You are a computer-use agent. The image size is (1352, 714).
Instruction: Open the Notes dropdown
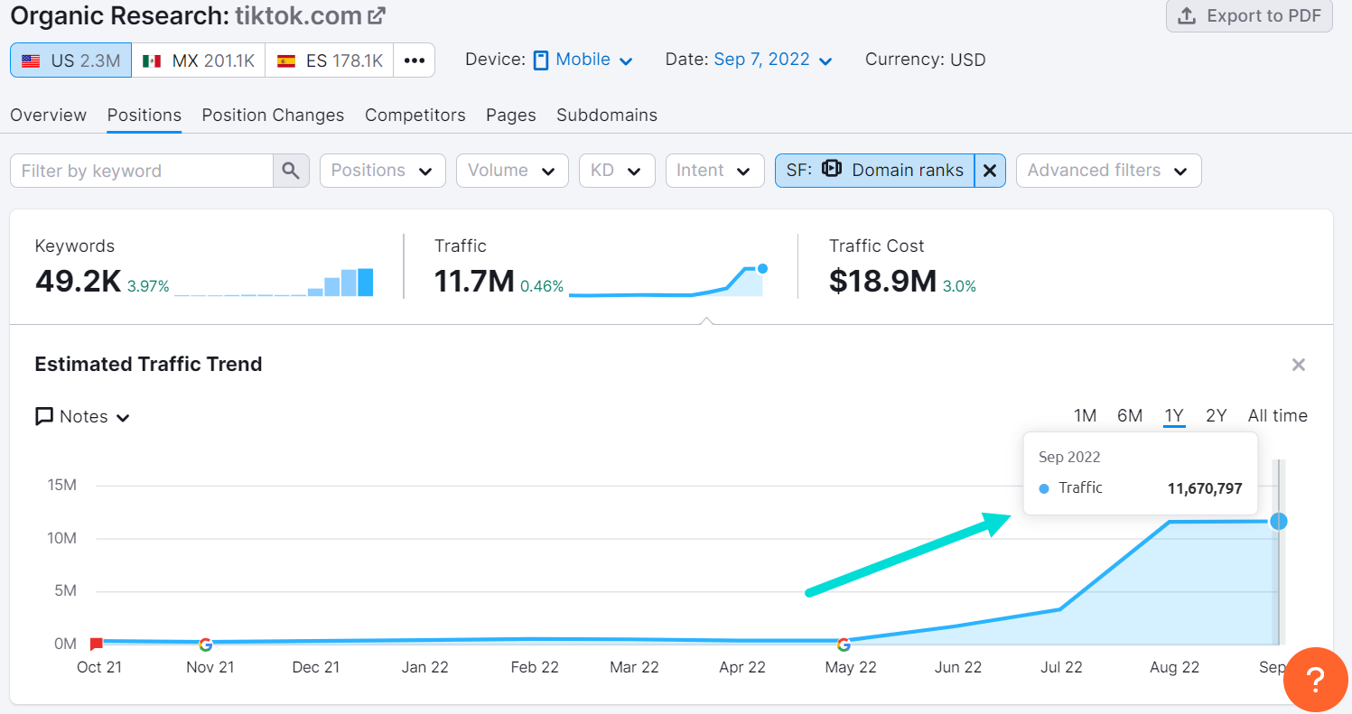(83, 417)
